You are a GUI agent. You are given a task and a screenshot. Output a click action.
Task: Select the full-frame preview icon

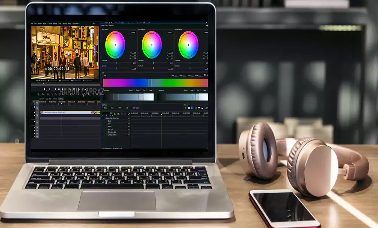(x=189, y=108)
